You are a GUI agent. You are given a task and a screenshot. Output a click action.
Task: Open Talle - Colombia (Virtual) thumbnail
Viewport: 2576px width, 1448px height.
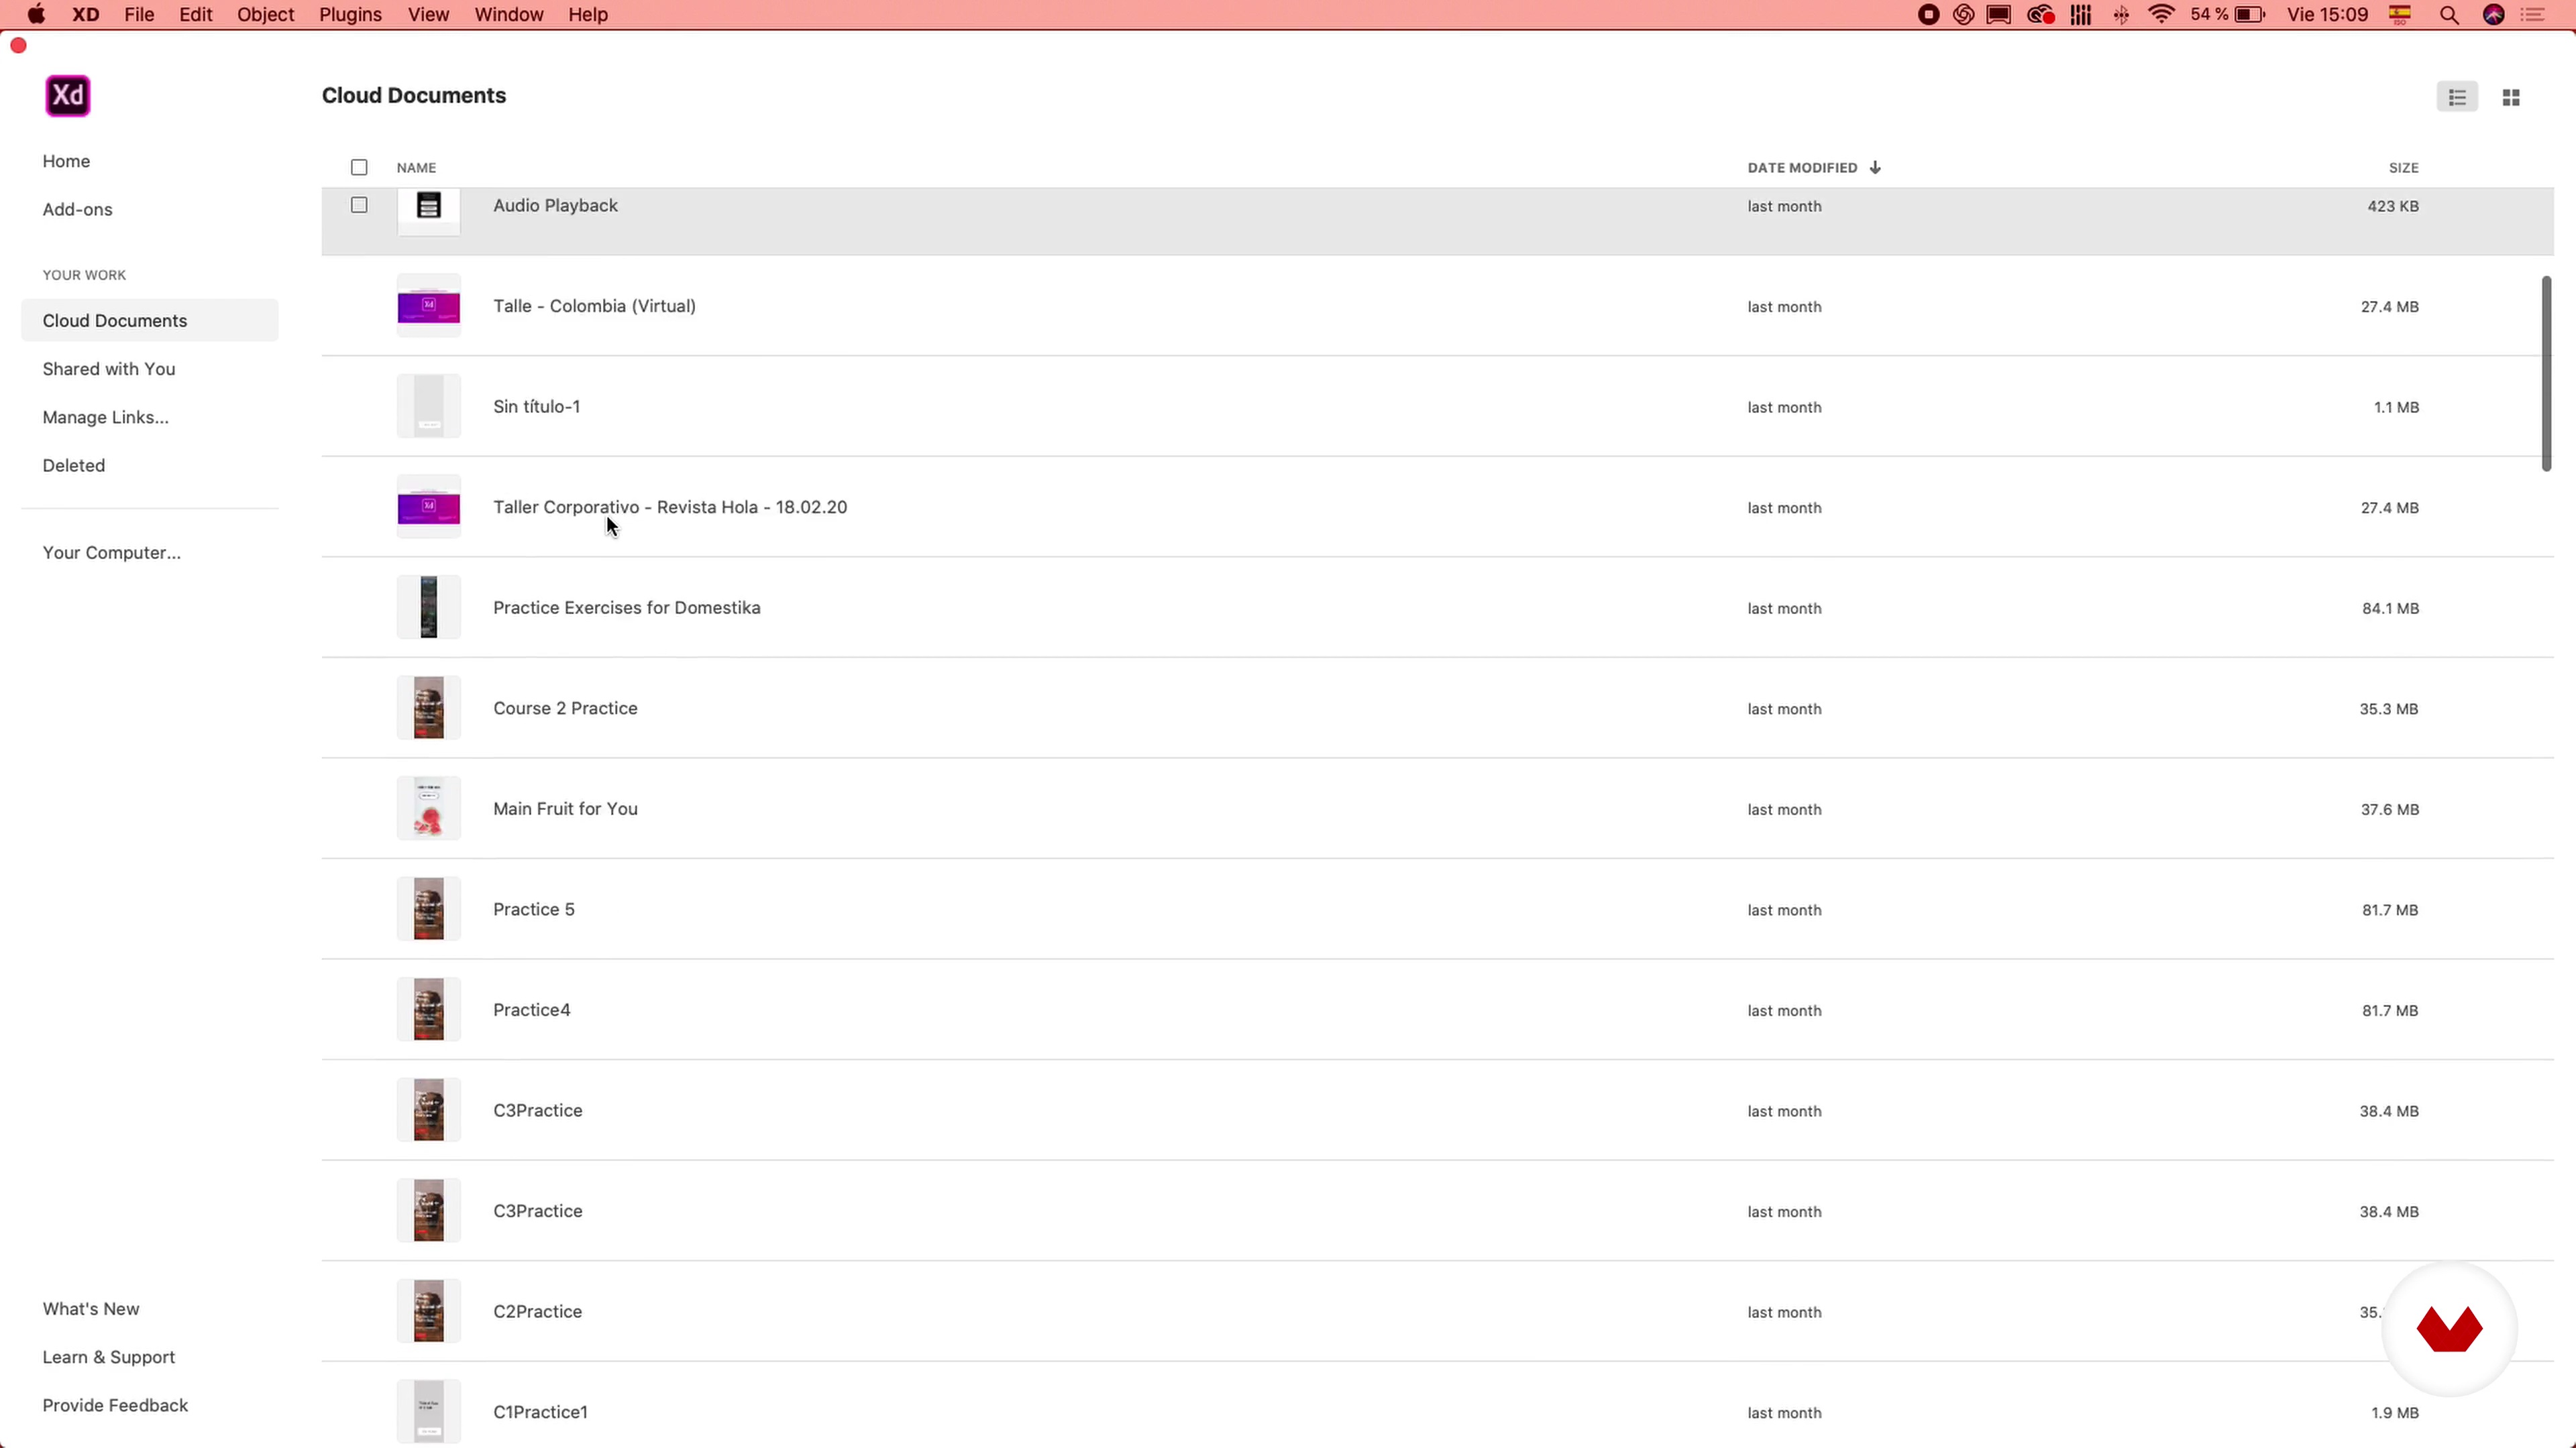(x=429, y=306)
